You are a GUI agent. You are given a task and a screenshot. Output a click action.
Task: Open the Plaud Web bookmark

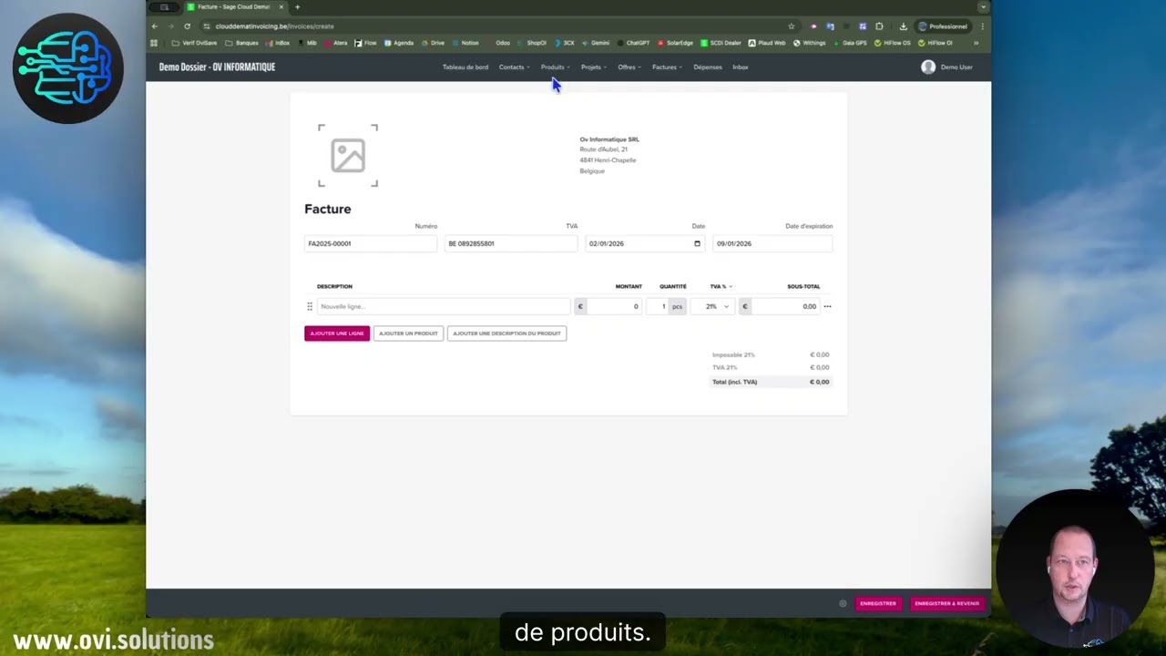767,43
